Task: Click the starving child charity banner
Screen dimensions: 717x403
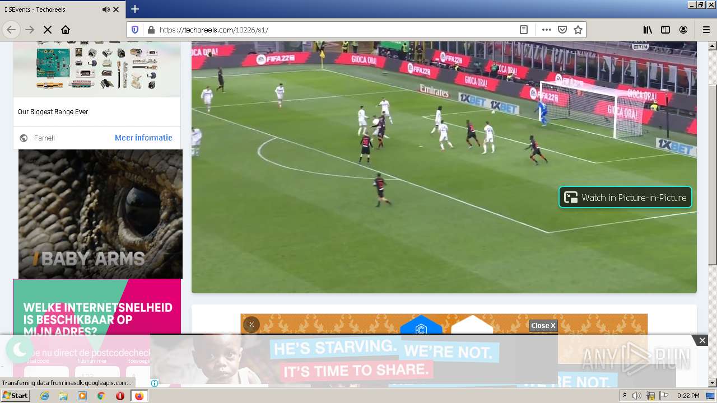Action: pyautogui.click(x=353, y=359)
